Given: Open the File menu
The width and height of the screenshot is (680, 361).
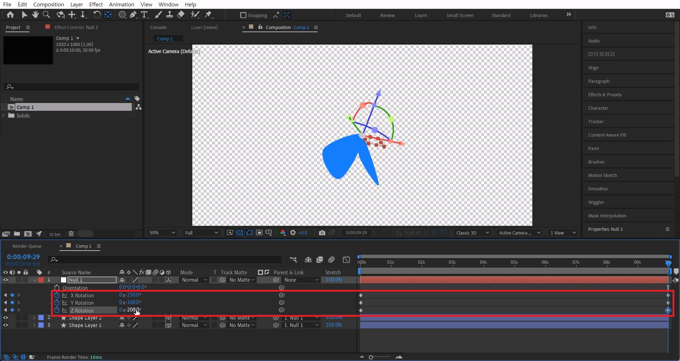Looking at the screenshot, I should pos(7,4).
